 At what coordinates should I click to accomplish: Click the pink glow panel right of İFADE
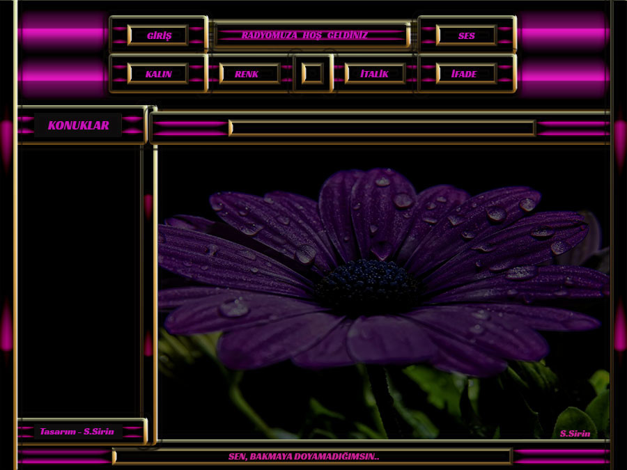point(563,75)
